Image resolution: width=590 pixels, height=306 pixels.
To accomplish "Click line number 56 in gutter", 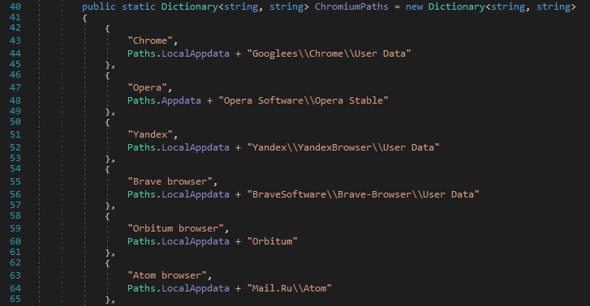I will point(15,194).
